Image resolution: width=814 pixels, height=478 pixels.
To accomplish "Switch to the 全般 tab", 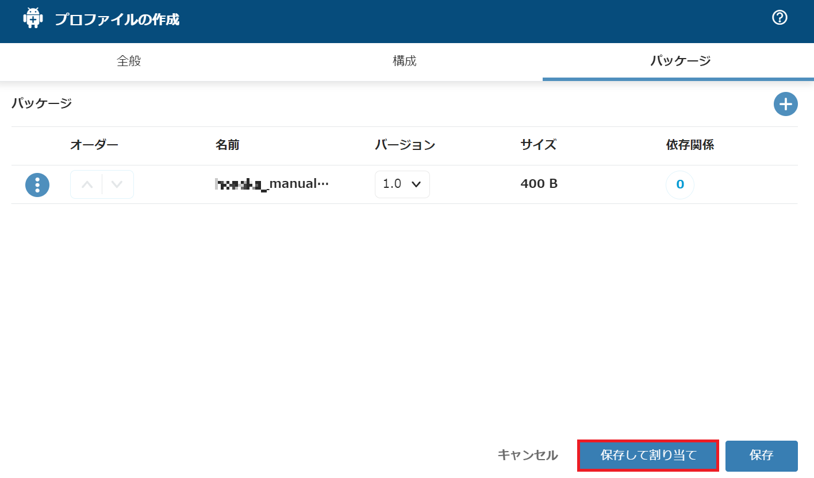I will point(129,61).
